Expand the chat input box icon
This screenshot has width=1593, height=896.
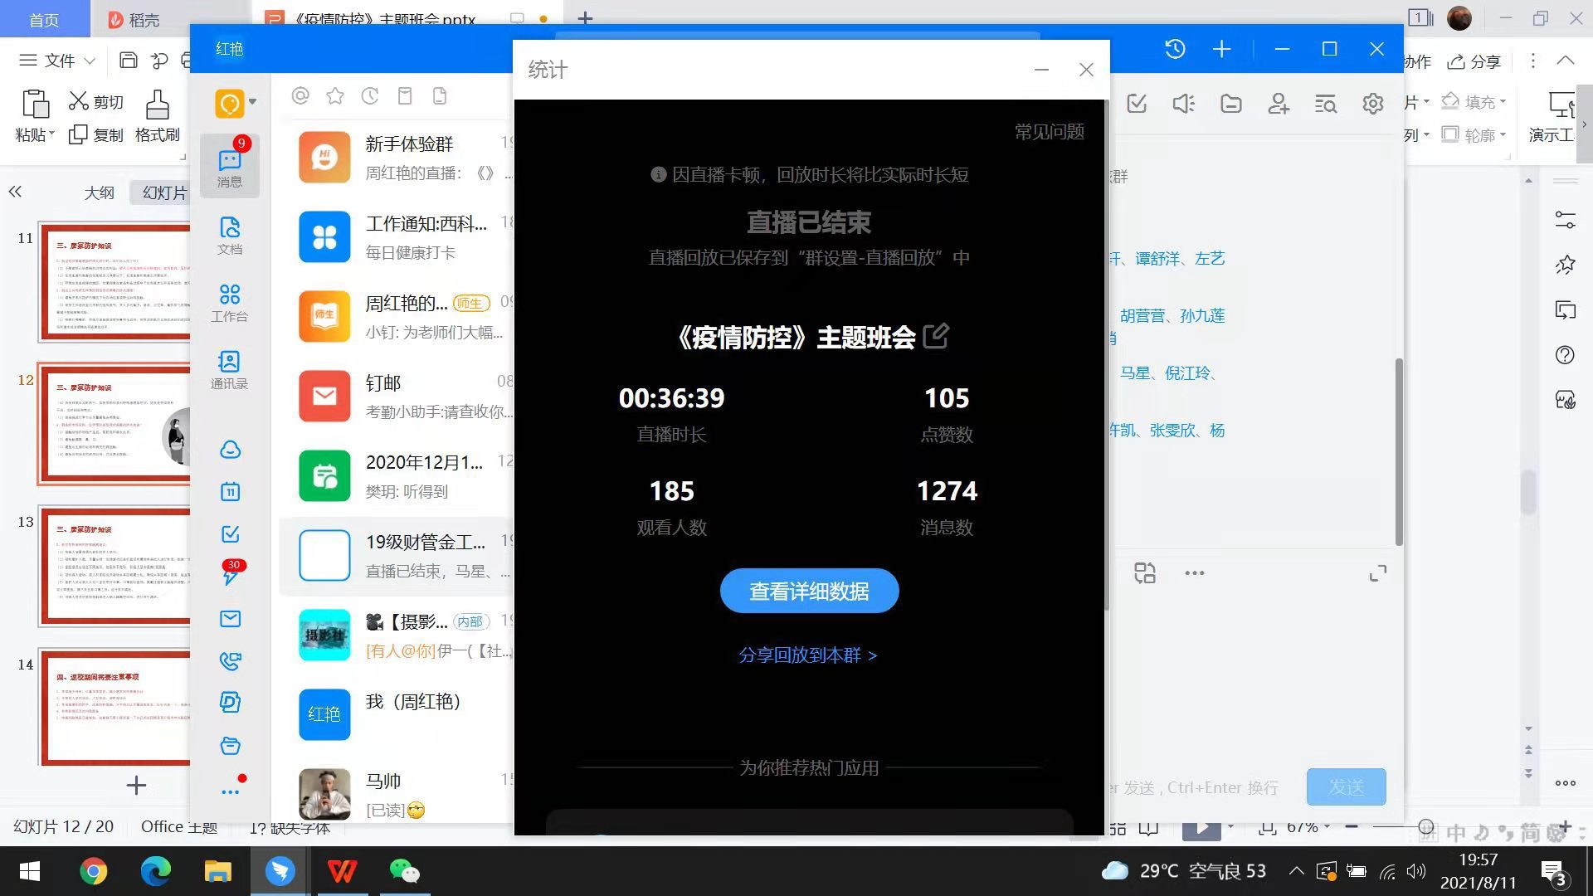click(1378, 573)
